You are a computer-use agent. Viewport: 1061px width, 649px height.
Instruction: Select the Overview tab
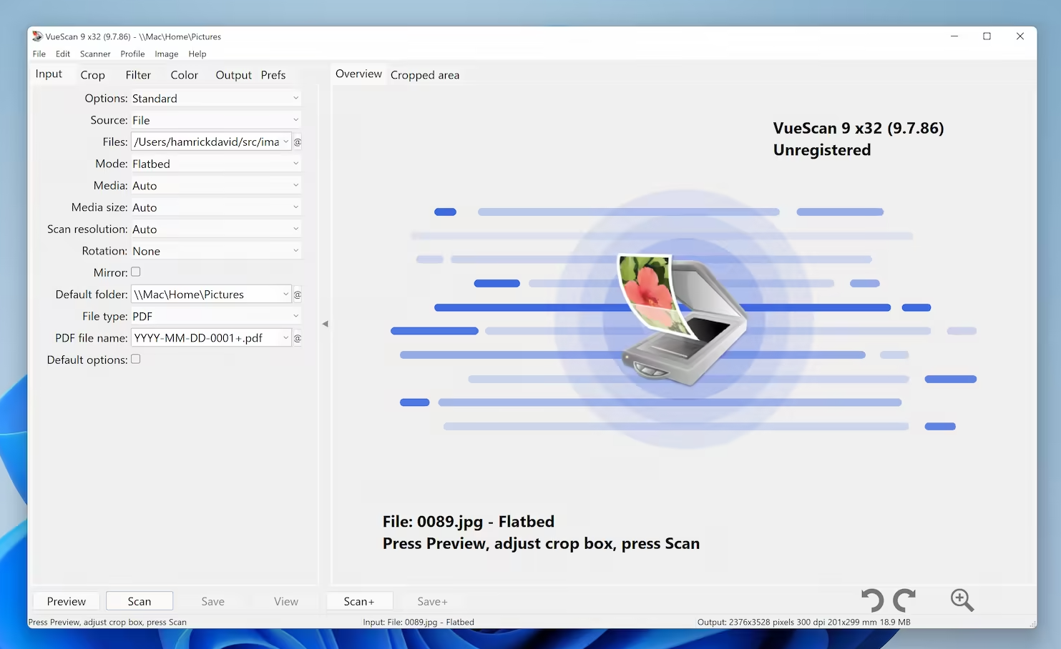358,74
